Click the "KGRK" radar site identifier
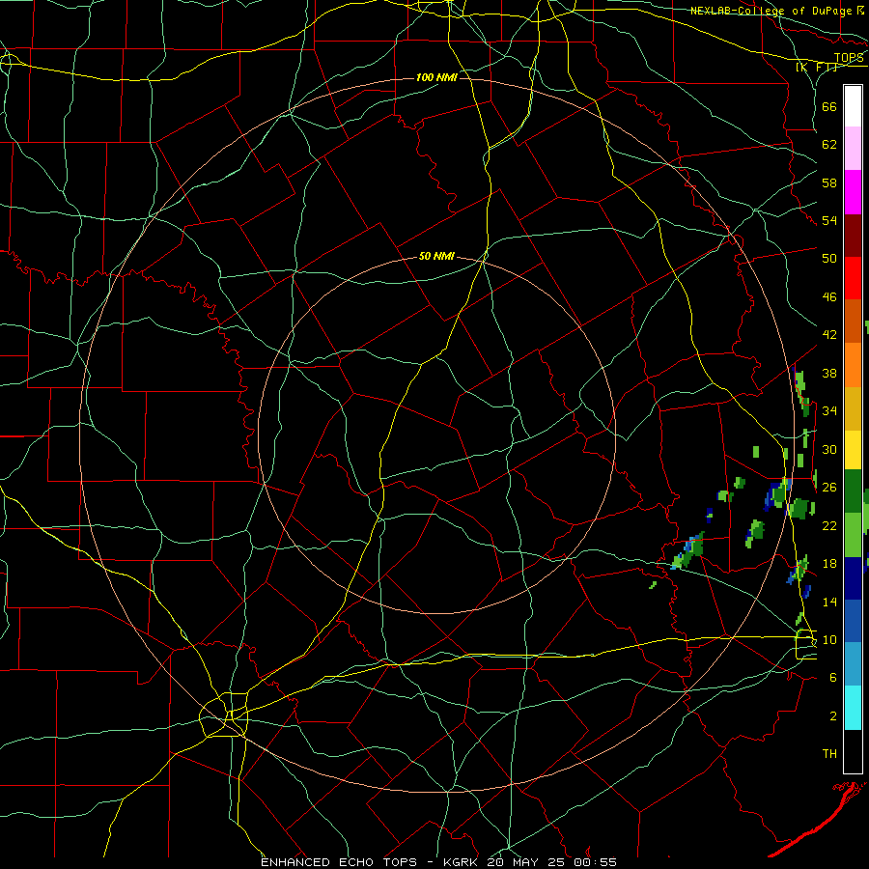 (460, 862)
